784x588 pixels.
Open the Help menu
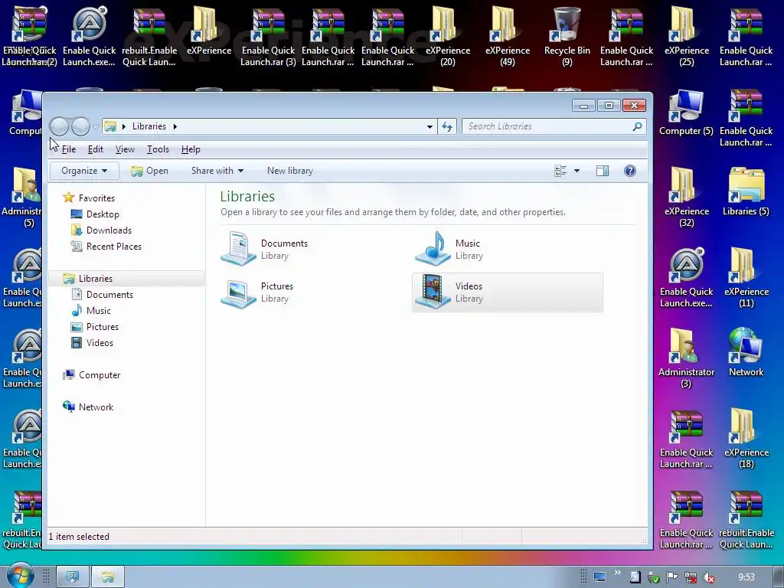tap(191, 149)
